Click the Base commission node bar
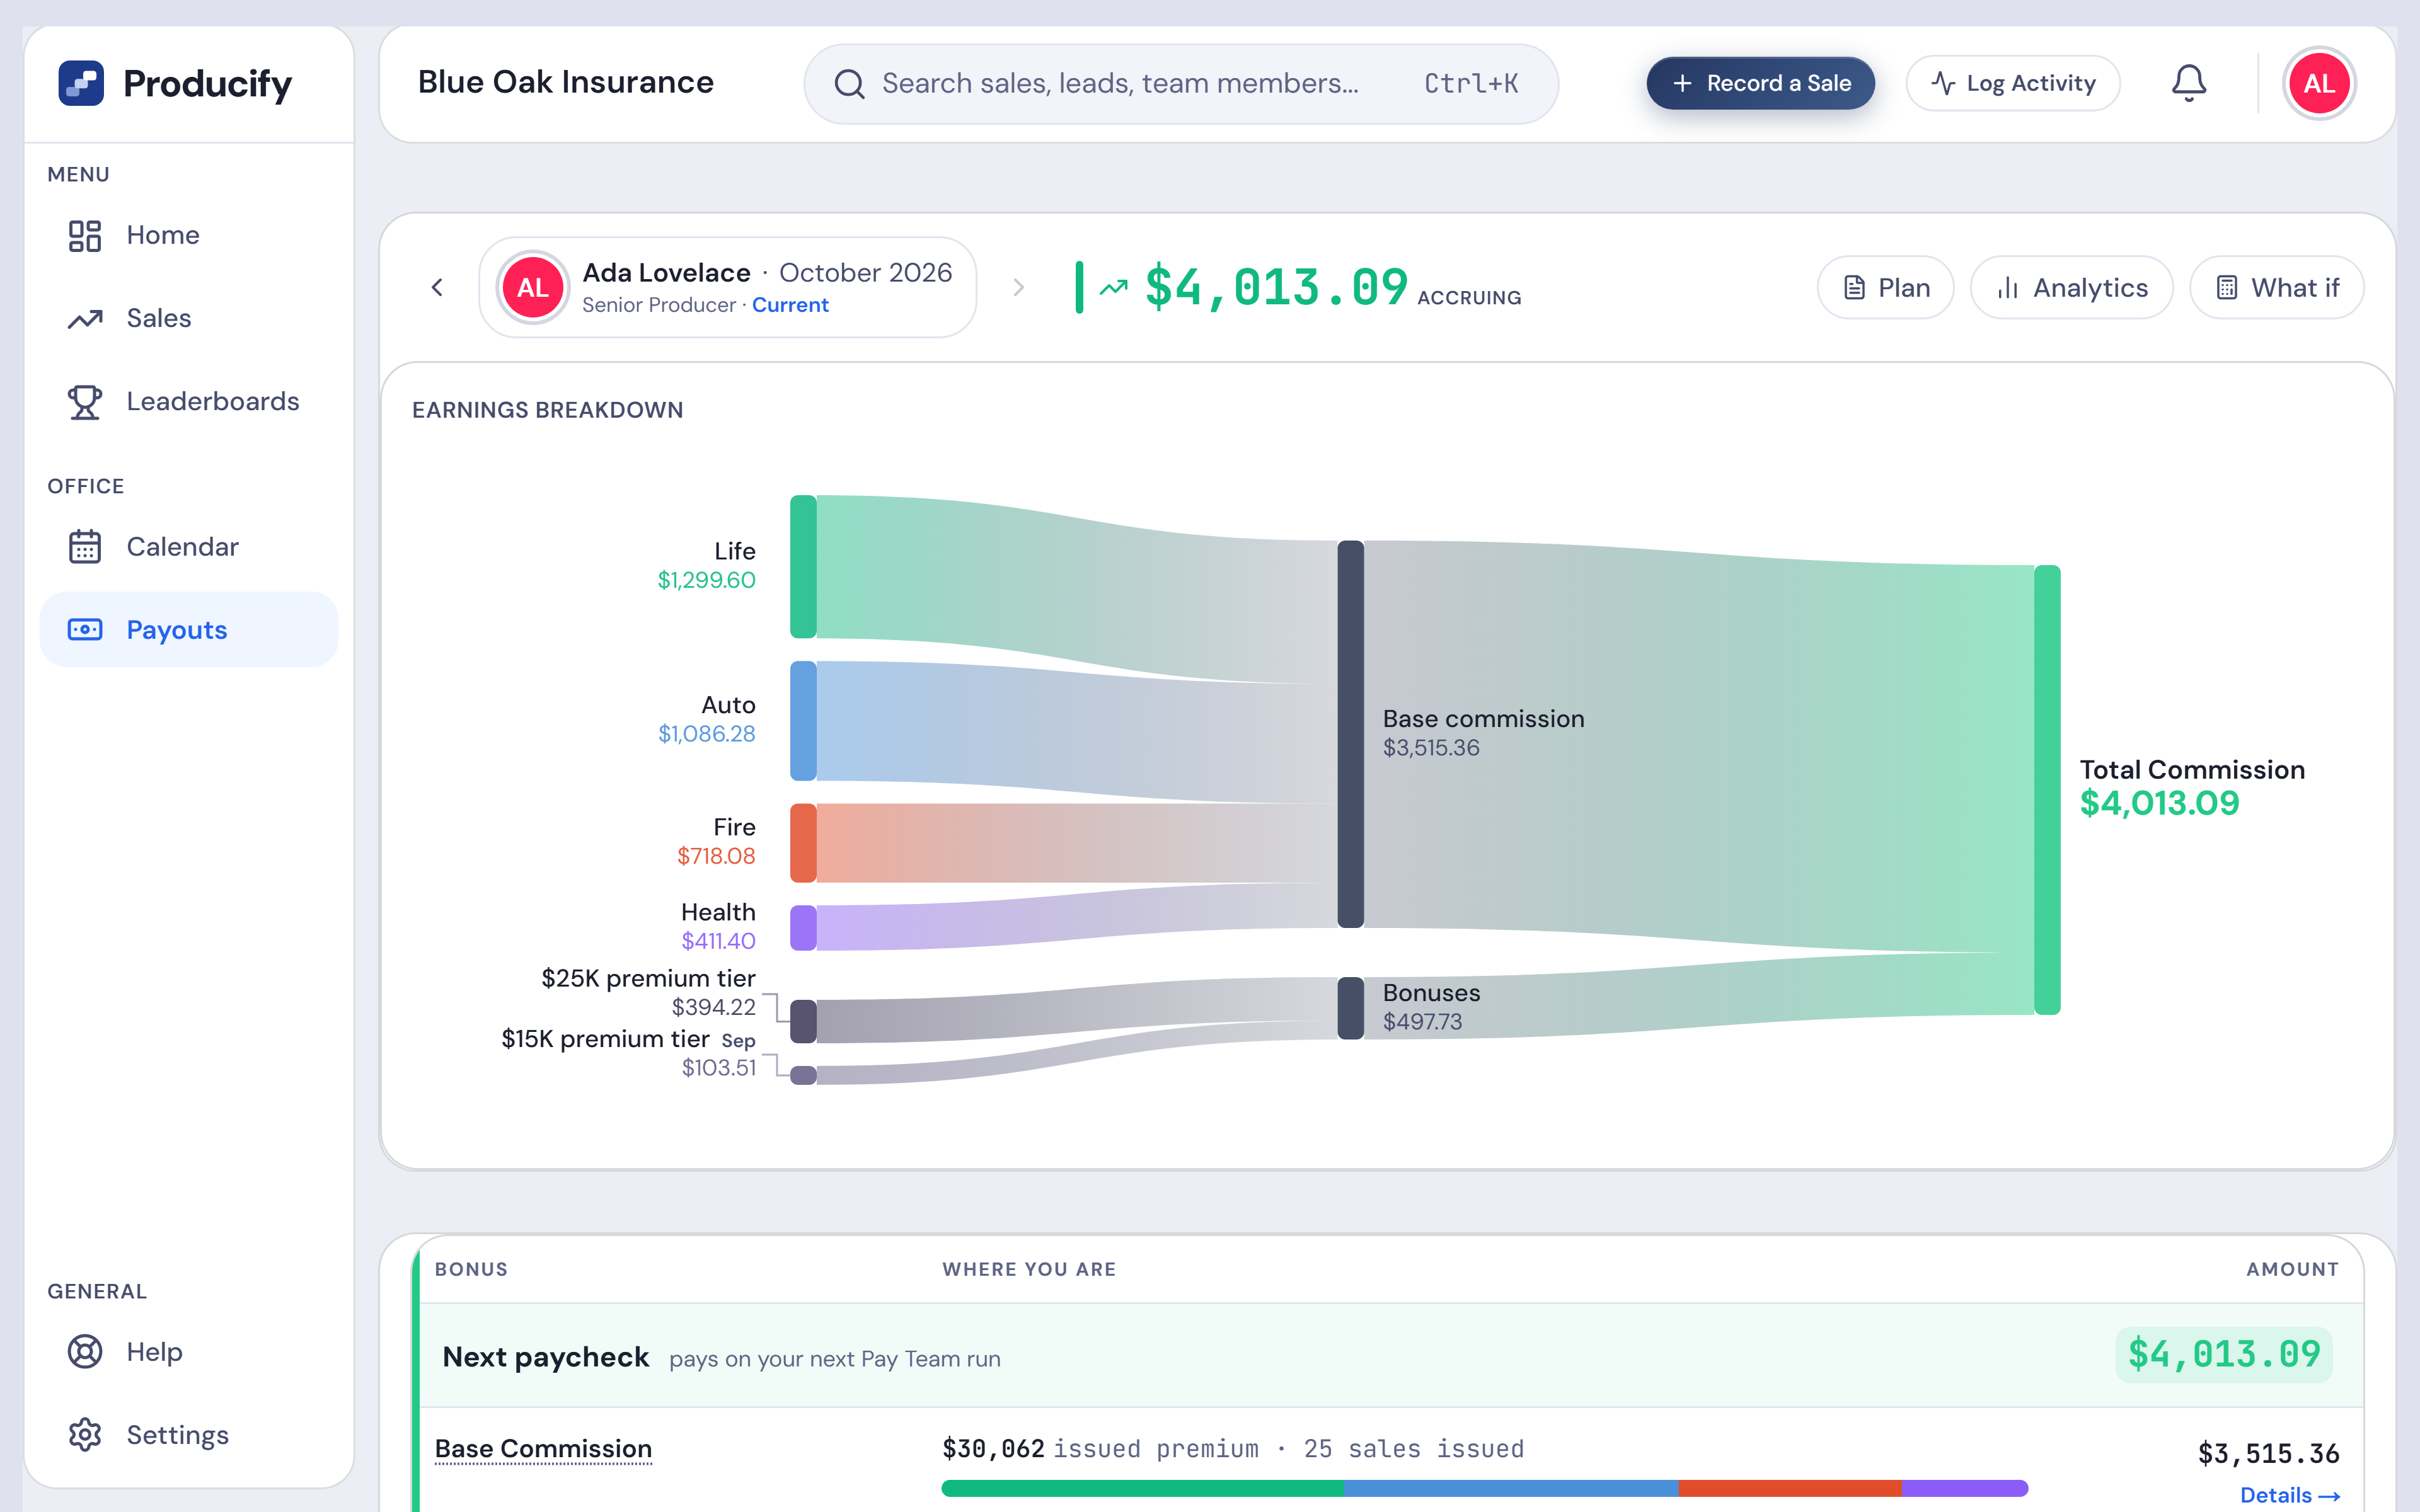Viewport: 2420px width, 1512px height. click(1350, 734)
